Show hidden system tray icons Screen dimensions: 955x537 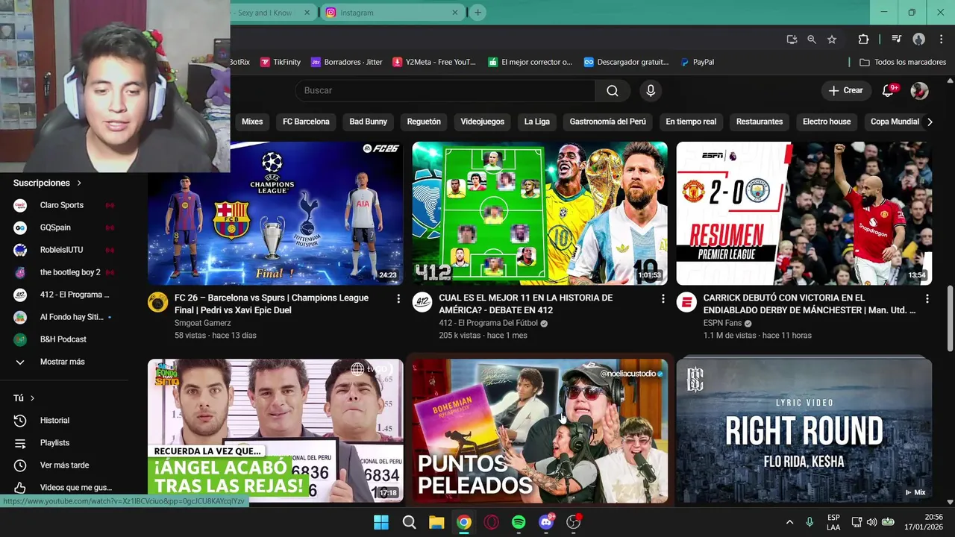pyautogui.click(x=789, y=522)
